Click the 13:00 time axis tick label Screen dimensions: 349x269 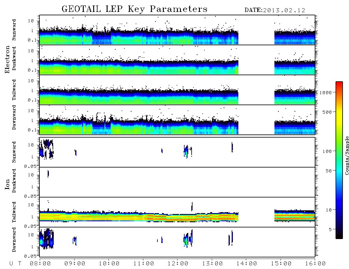click(212, 263)
